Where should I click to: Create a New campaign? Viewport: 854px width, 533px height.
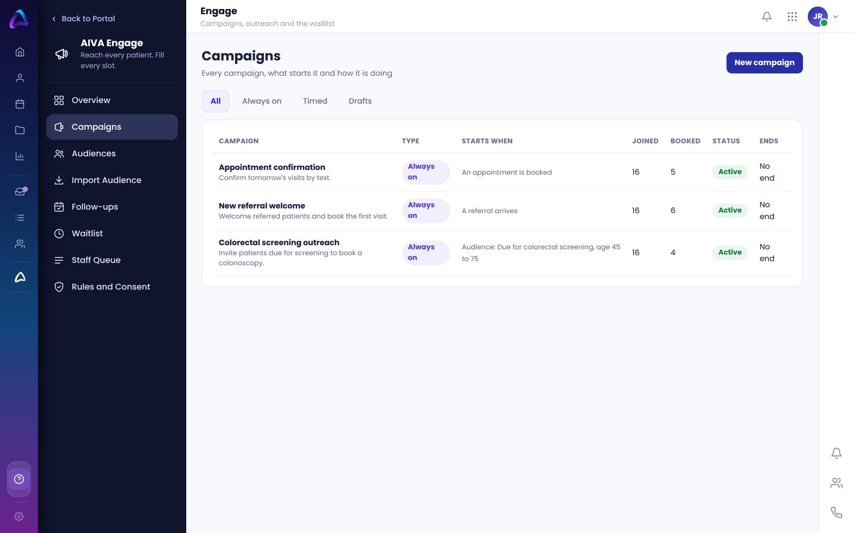point(764,63)
